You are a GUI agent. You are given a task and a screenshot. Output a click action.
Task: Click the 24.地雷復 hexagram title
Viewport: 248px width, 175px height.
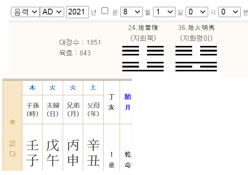pos(143,28)
